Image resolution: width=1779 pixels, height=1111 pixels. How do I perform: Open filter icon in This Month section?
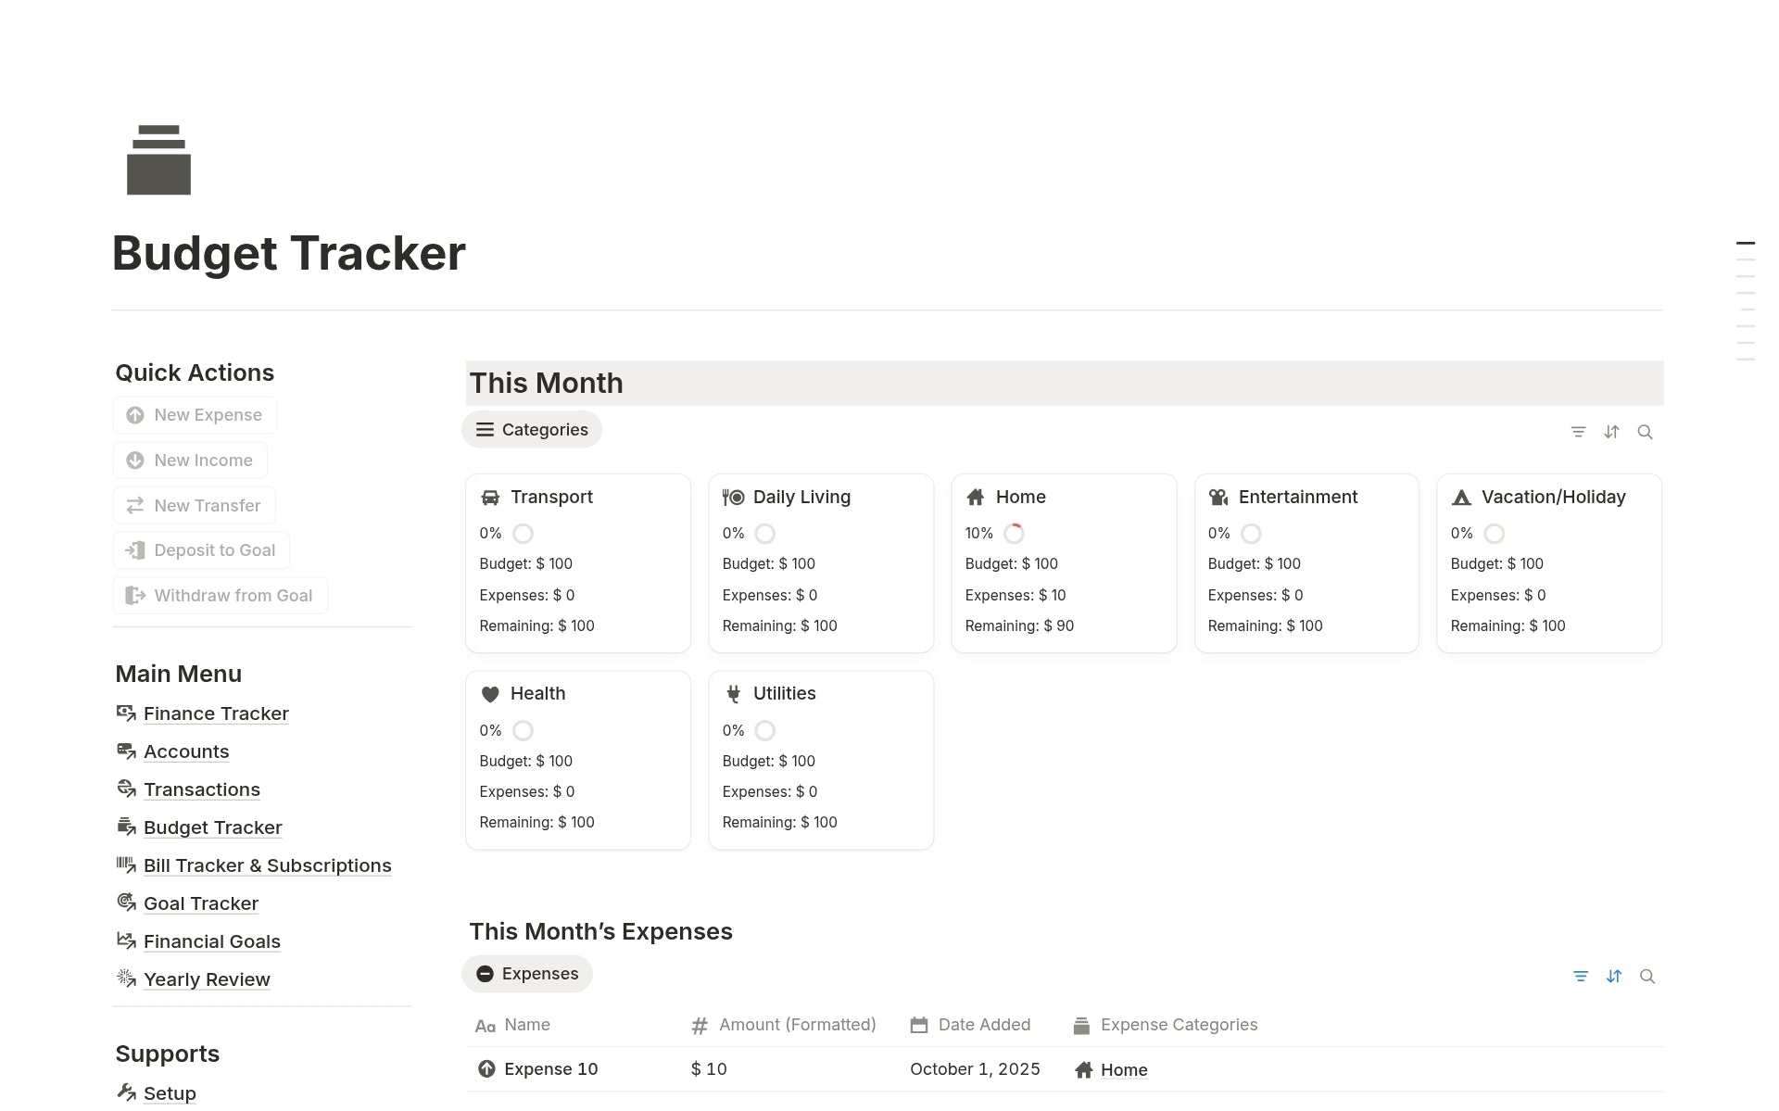pyautogui.click(x=1578, y=432)
